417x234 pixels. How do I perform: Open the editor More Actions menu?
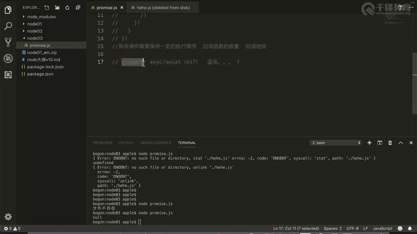click(411, 7)
